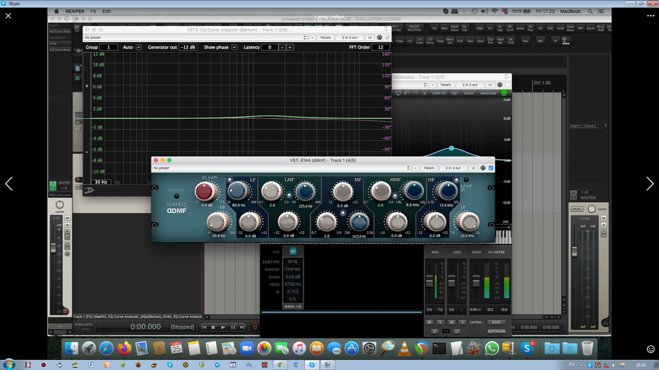Viewport: 659px width, 370px height.
Task: Click the 3D Pan toolbar button
Action: [530, 28]
